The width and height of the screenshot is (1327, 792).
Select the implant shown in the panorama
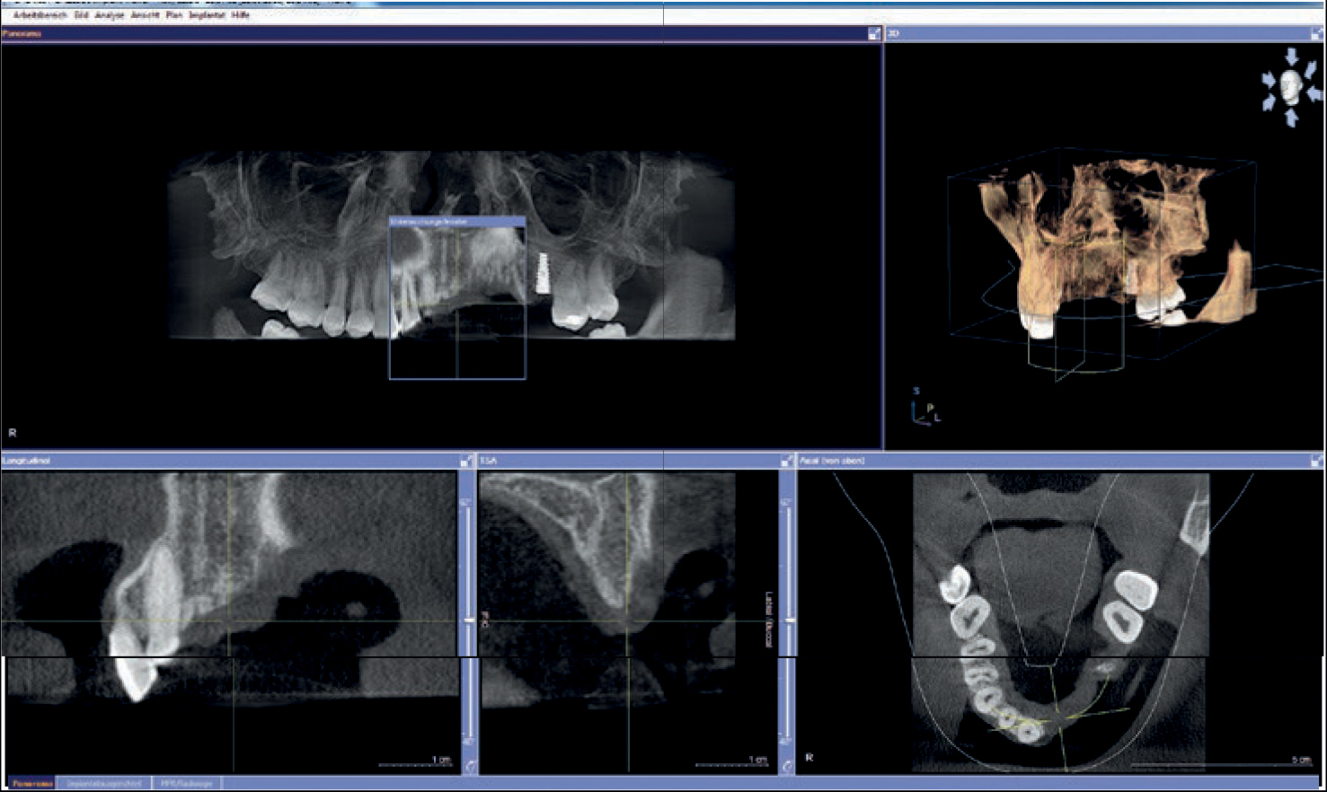543,272
